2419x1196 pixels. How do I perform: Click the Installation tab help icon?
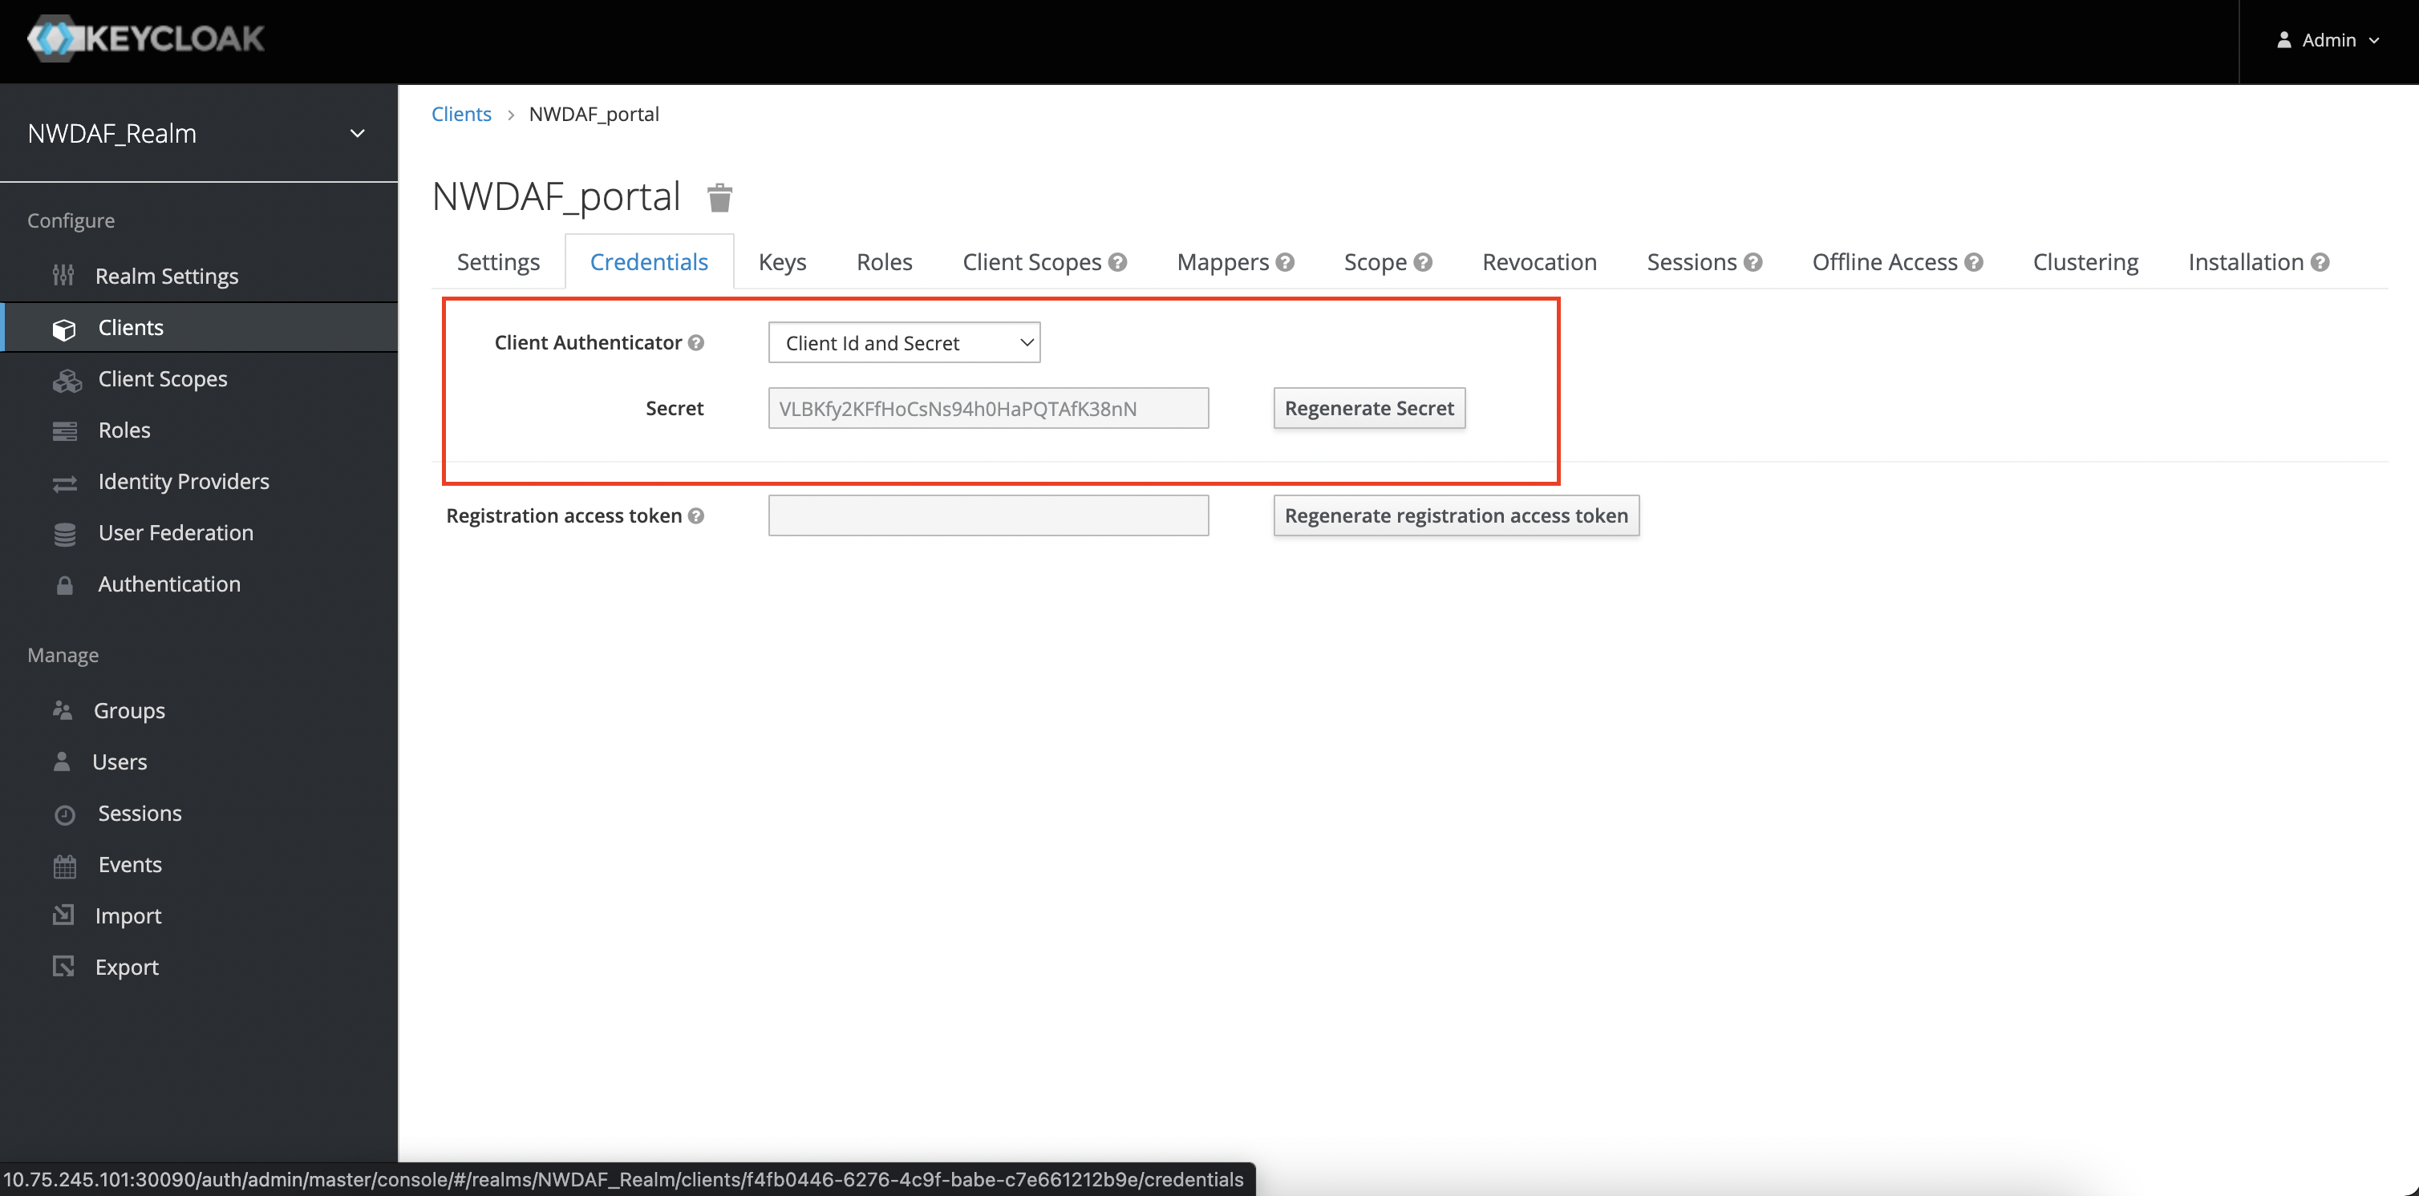[2320, 262]
